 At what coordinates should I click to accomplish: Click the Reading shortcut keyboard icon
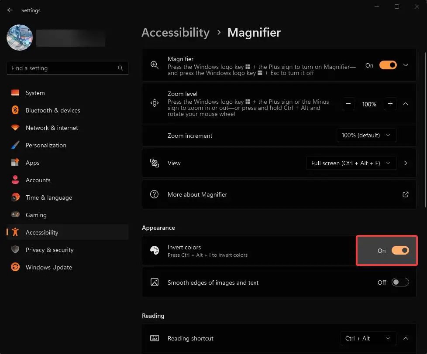click(x=155, y=338)
